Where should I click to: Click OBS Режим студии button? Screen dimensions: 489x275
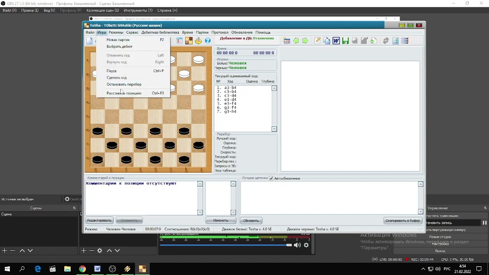pyautogui.click(x=440, y=237)
